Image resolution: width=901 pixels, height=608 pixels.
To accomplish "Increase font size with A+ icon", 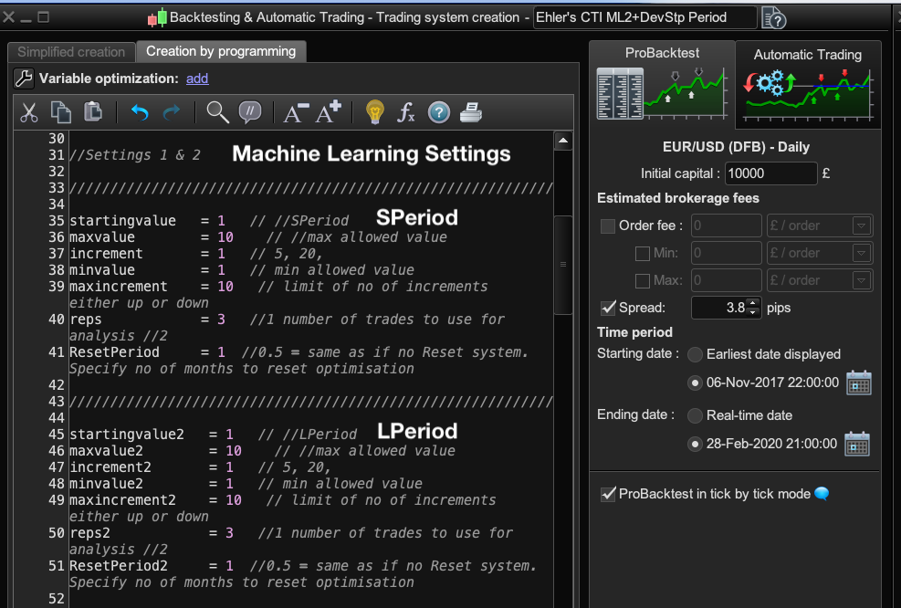I will 328,112.
